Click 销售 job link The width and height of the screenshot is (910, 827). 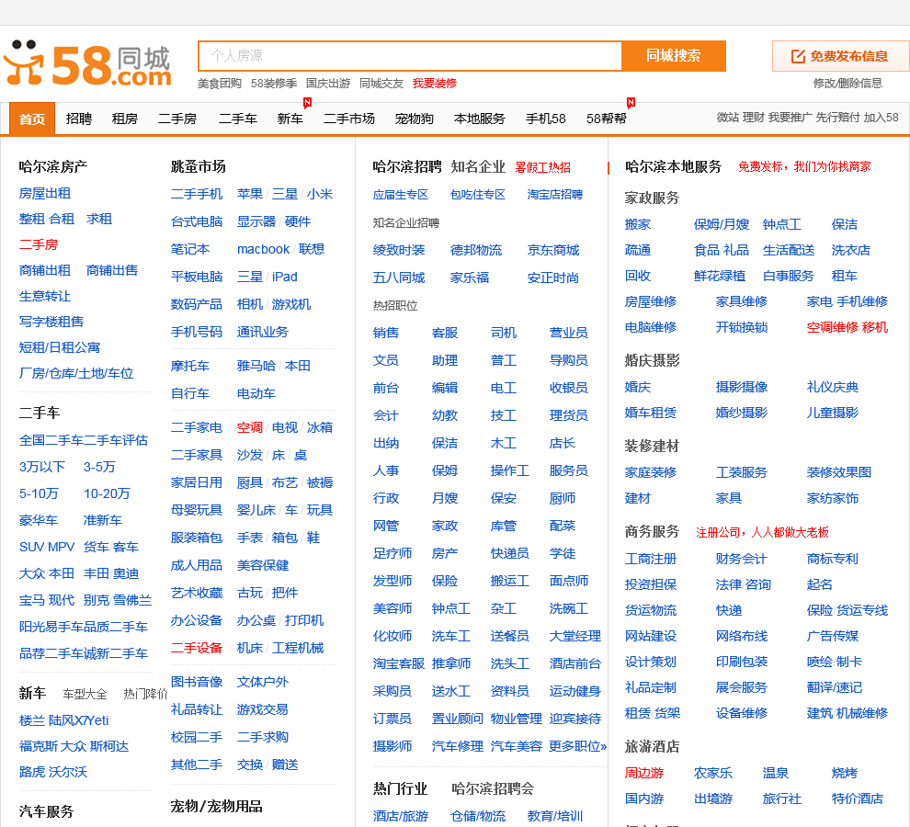click(x=386, y=333)
